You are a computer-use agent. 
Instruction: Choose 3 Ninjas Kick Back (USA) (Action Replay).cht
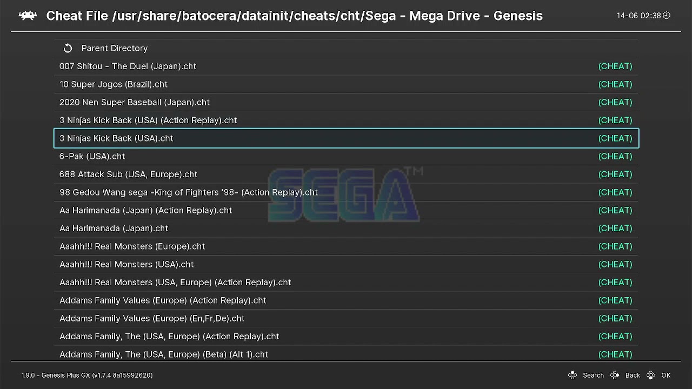tap(346, 120)
